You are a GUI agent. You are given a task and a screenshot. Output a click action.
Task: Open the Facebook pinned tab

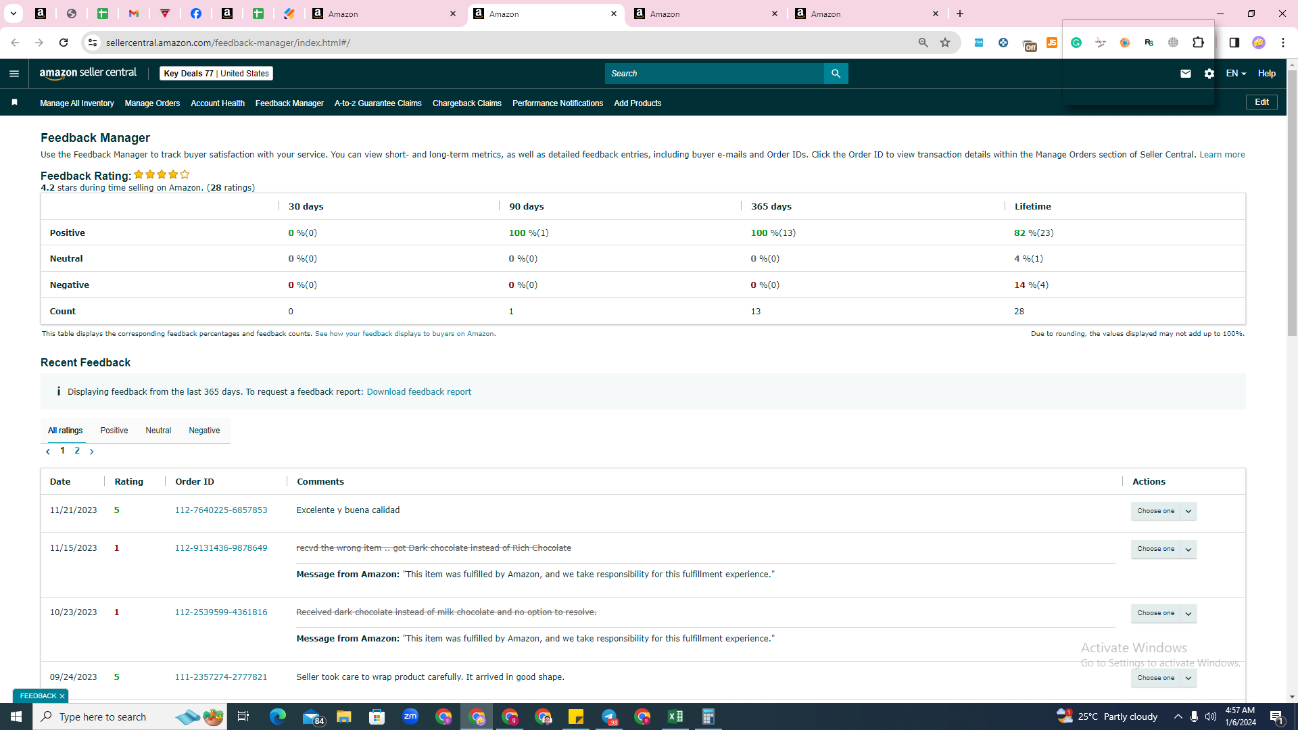(x=196, y=14)
